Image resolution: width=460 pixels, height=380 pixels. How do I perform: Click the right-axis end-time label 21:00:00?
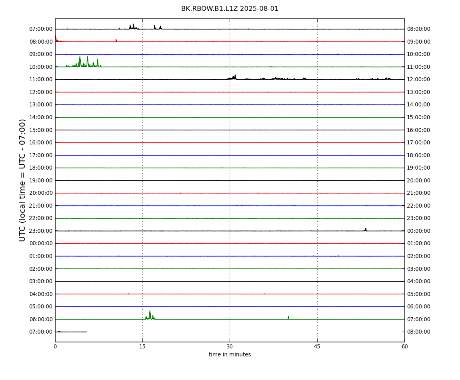coord(419,193)
